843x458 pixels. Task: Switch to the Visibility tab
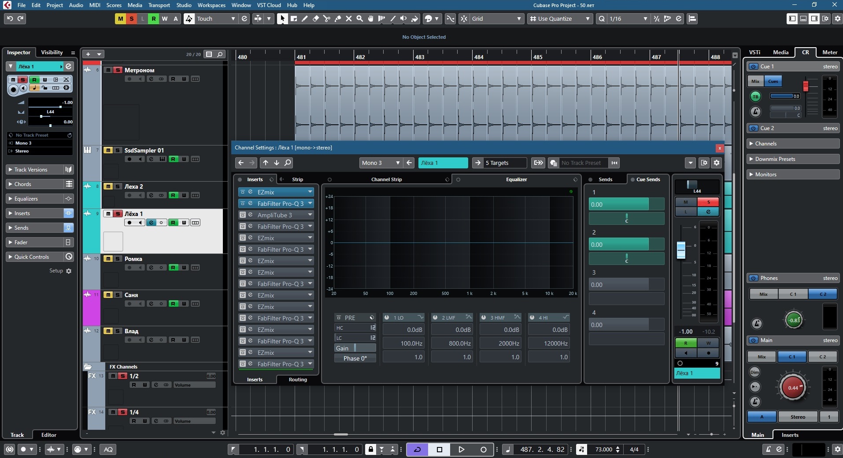click(x=52, y=52)
